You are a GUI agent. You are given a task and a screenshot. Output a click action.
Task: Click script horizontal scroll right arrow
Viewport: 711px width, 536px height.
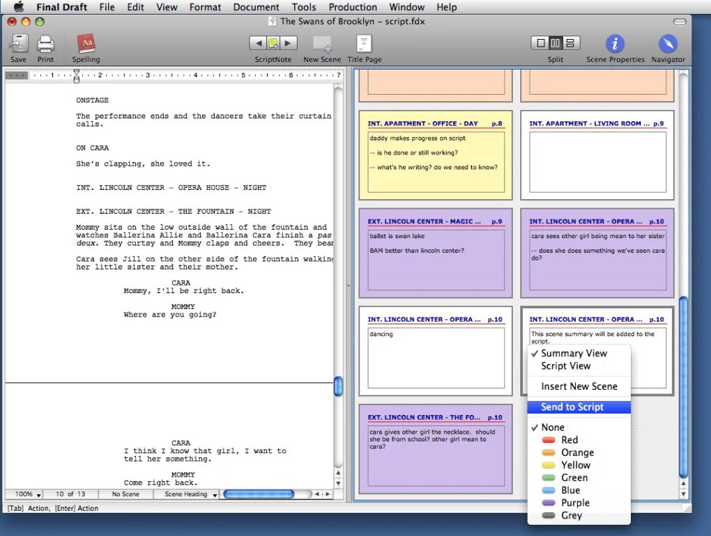328,494
